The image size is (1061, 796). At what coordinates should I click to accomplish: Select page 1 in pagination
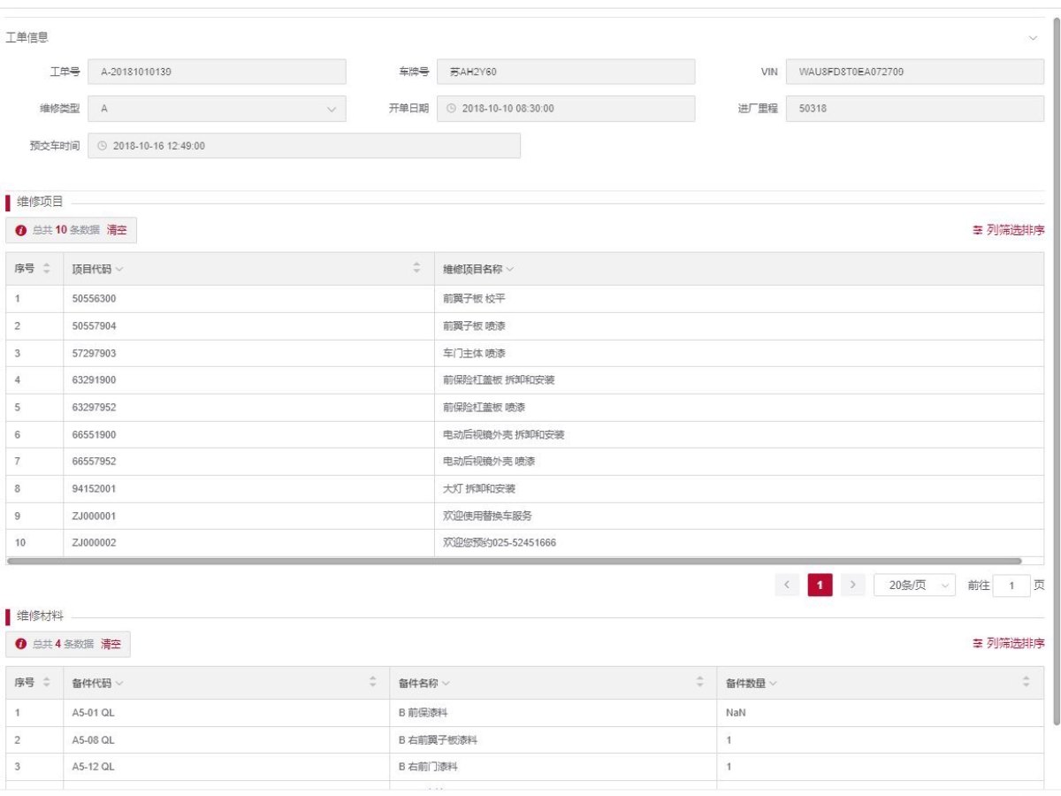pos(820,586)
